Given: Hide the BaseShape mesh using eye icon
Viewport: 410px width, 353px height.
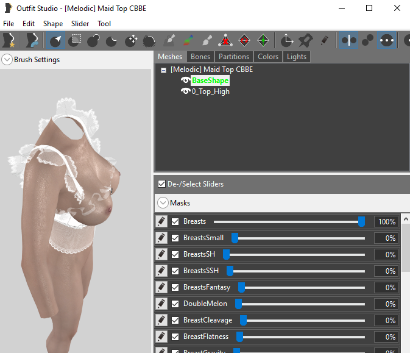Looking at the screenshot, I should point(186,80).
